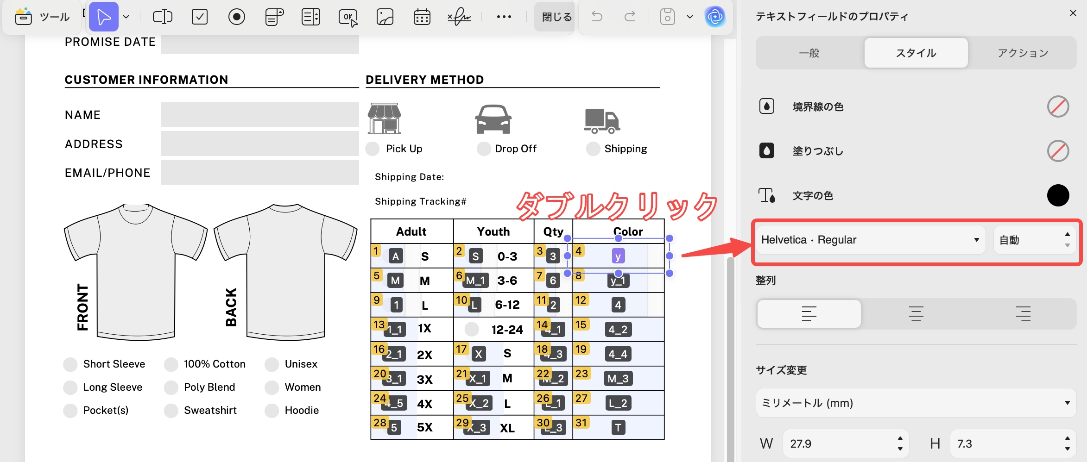Select the Pick Up radio button
The width and height of the screenshot is (1087, 462).
[373, 149]
